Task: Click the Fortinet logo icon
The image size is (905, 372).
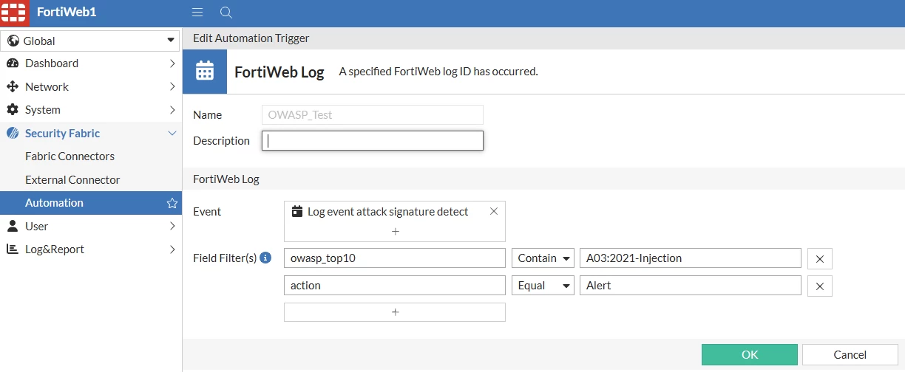Action: click(x=14, y=13)
